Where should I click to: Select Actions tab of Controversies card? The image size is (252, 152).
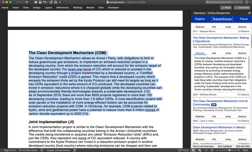[x=242, y=116]
